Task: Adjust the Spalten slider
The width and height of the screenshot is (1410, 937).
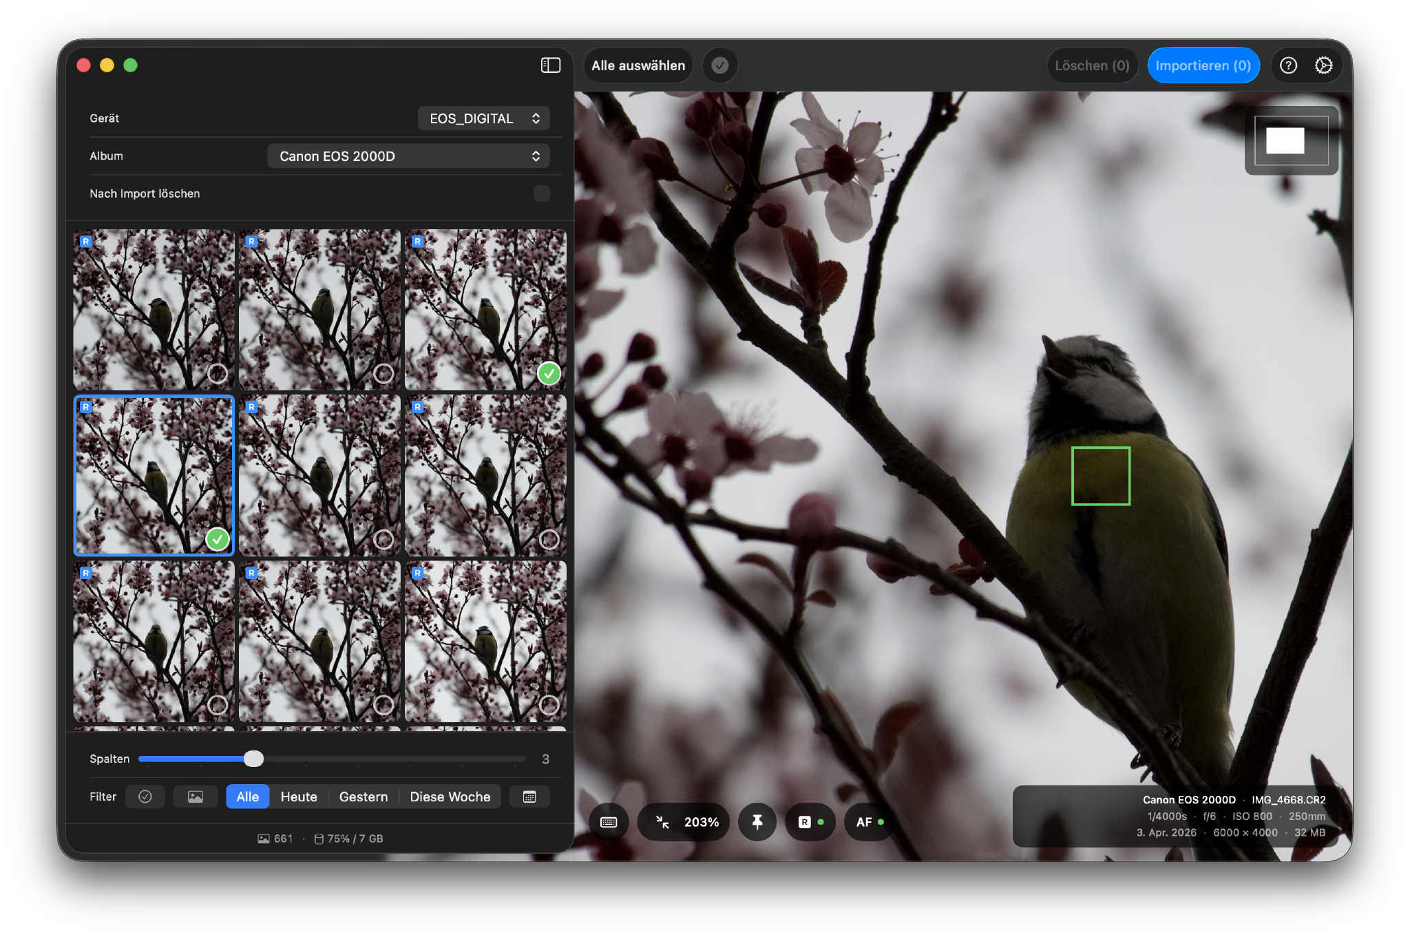Action: pos(254,759)
